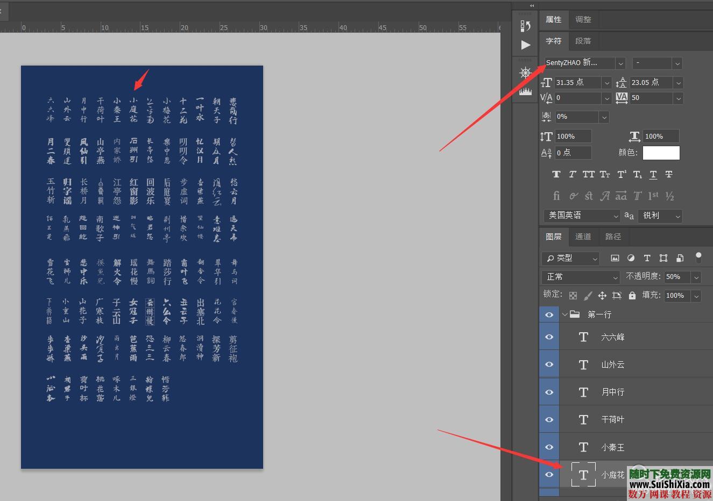Open the History panel icon

525,25
